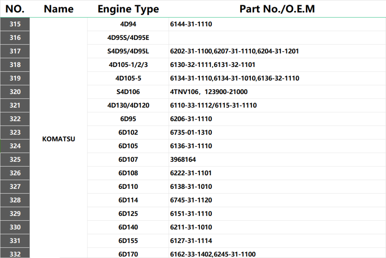Select the NO. column header
386x258 pixels.
(15, 9)
